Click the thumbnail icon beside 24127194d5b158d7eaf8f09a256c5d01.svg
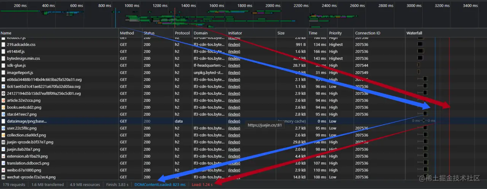Screen dimensions: 487x189 [3, 93]
